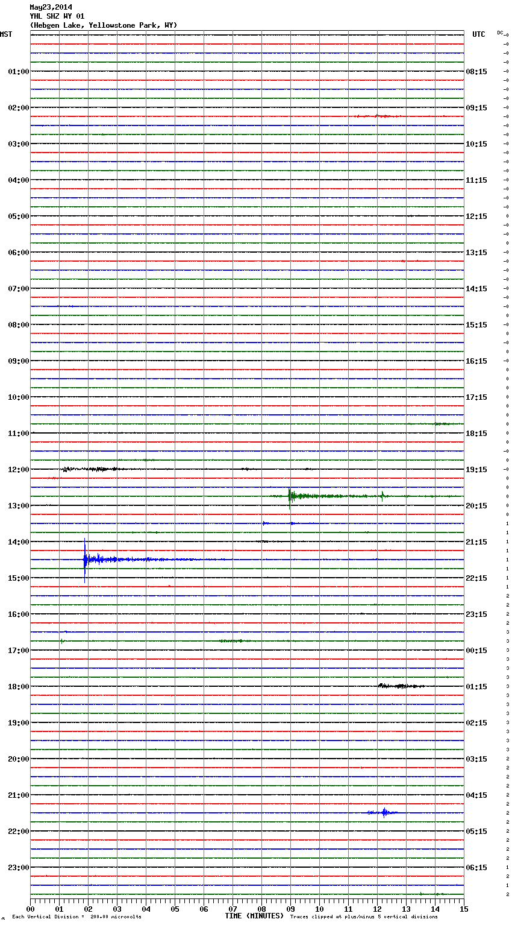Image resolution: width=512 pixels, height=925 pixels.
Task: Click the Hebgen Lake, Yellowstone Park location title
Action: pyautogui.click(x=104, y=25)
